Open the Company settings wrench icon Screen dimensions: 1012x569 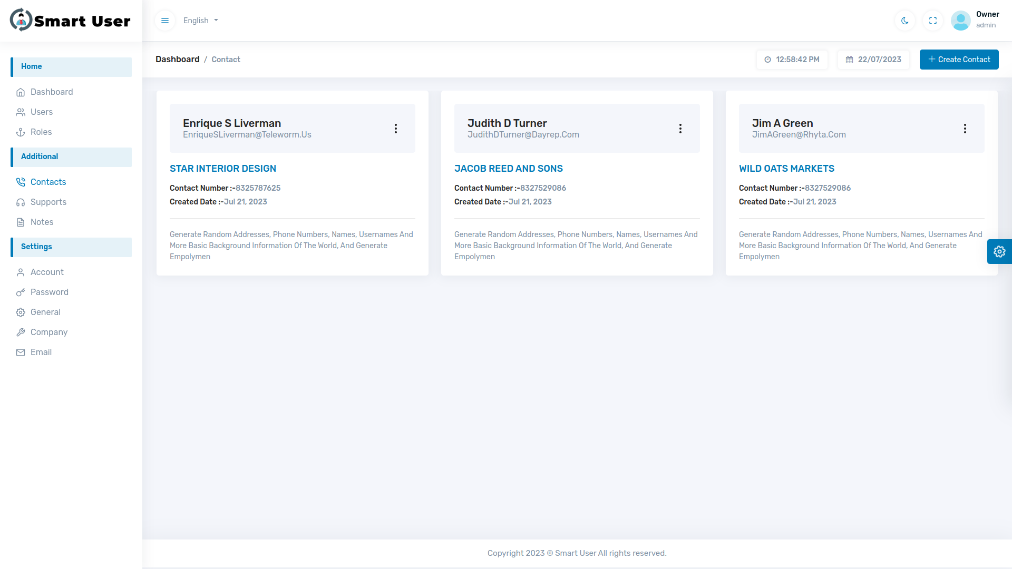[x=21, y=332]
